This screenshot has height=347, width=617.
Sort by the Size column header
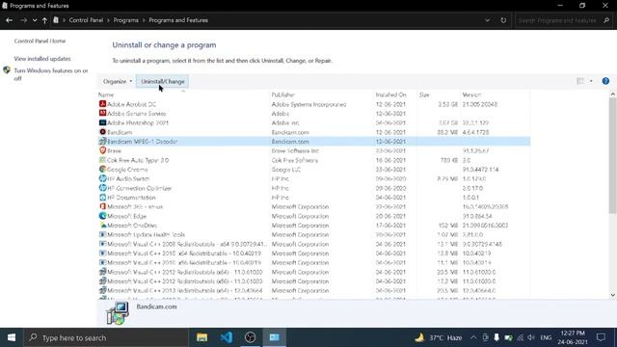424,94
